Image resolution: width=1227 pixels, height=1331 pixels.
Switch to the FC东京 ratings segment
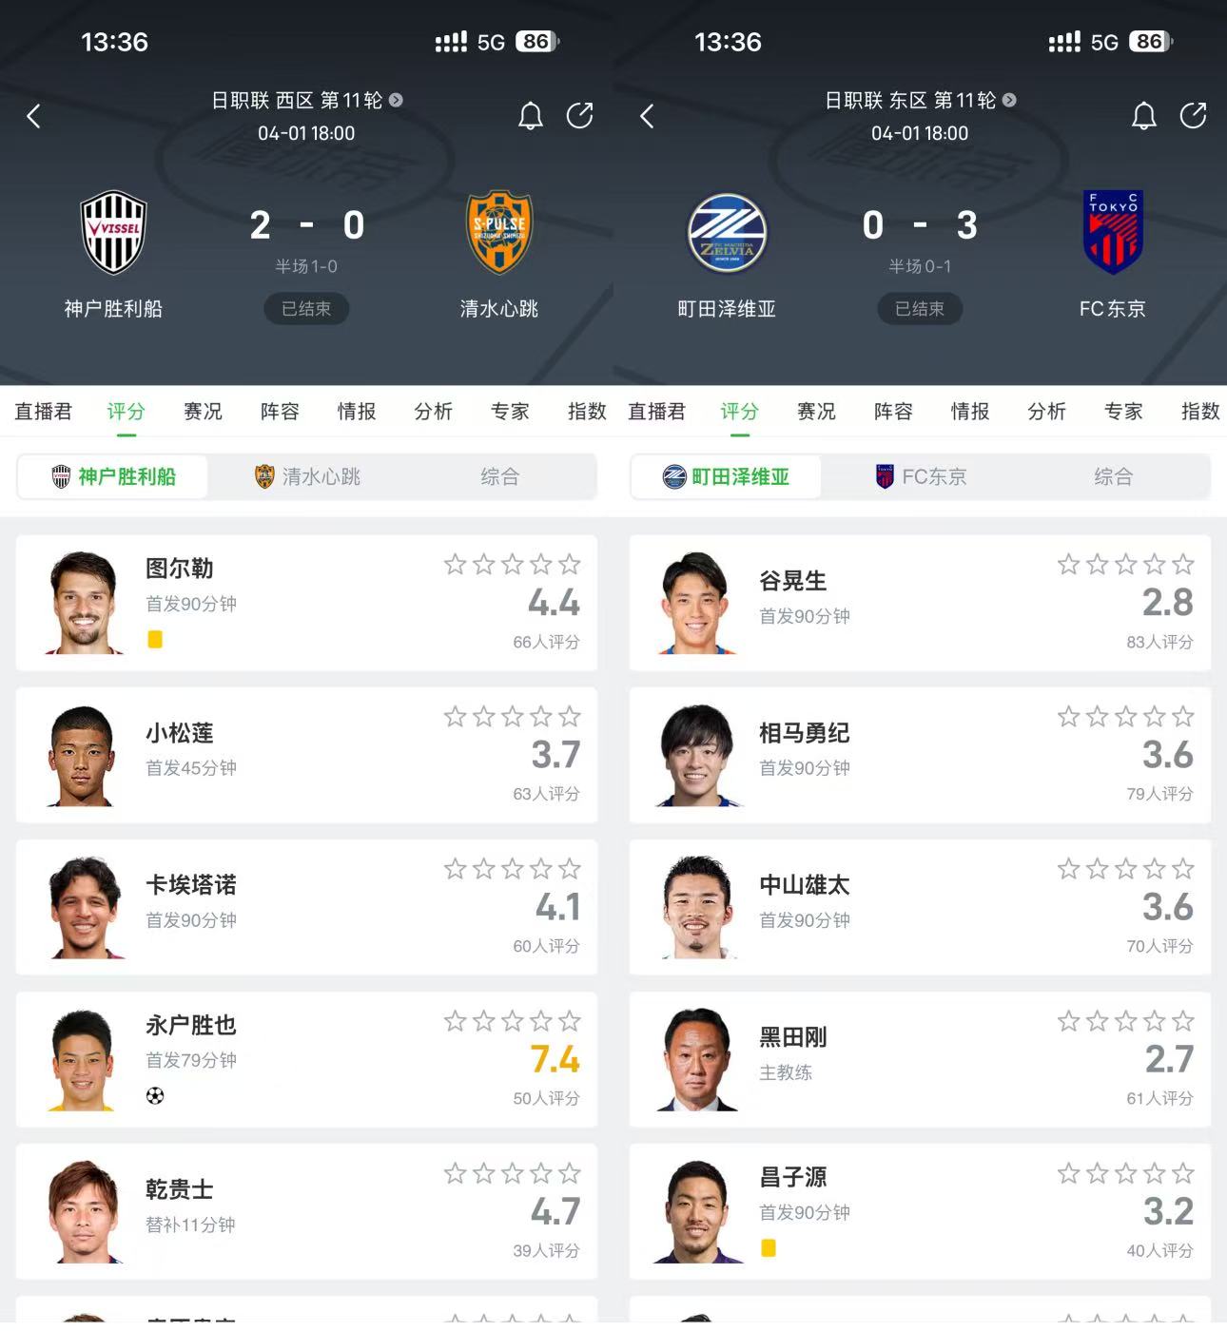(921, 476)
